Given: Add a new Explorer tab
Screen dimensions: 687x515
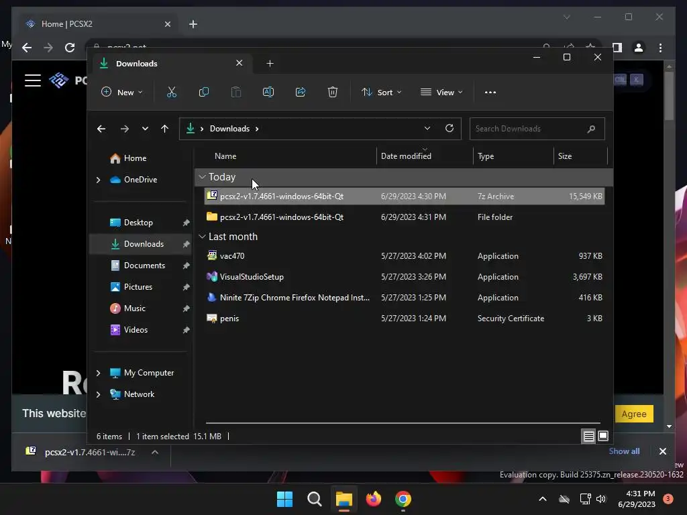Looking at the screenshot, I should point(270,64).
